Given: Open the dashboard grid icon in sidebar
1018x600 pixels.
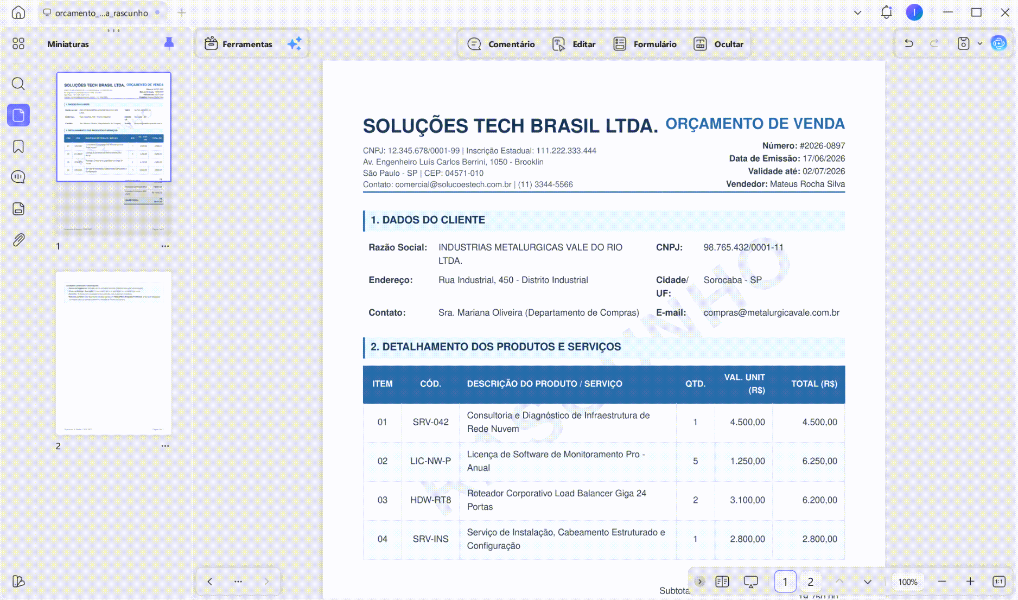Looking at the screenshot, I should pos(18,43).
